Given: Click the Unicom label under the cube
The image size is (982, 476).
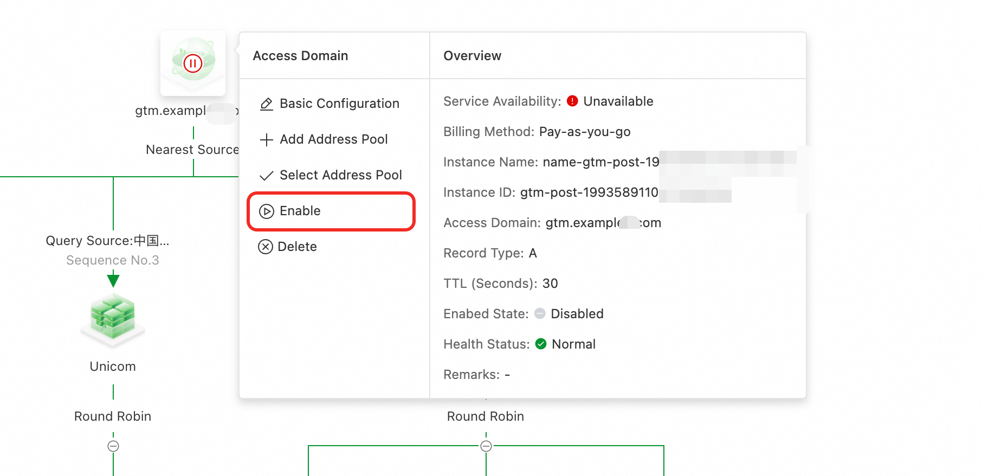Looking at the screenshot, I should 113,366.
